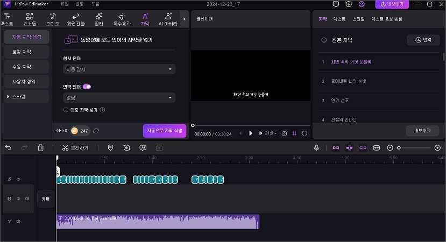Open the 원시 언어 자동 감지 dropdown

[119, 69]
